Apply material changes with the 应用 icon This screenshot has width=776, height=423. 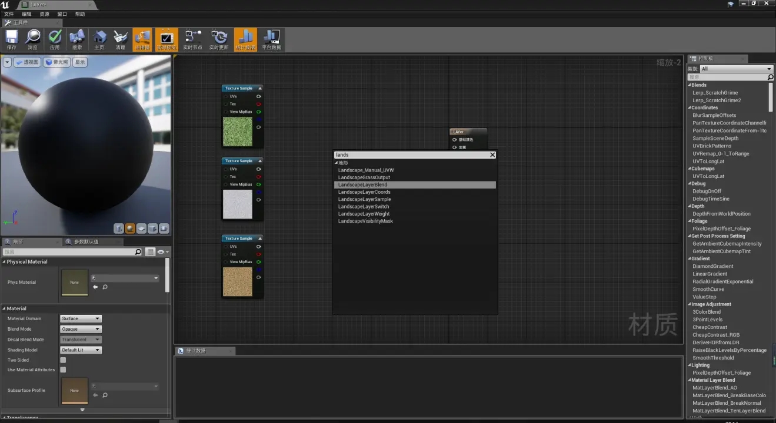55,39
